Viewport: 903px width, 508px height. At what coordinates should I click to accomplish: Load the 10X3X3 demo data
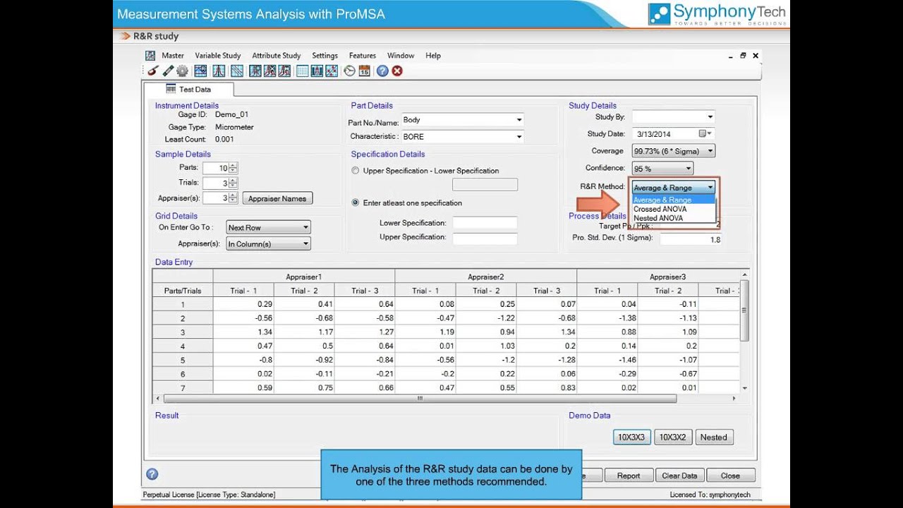pyautogui.click(x=631, y=437)
